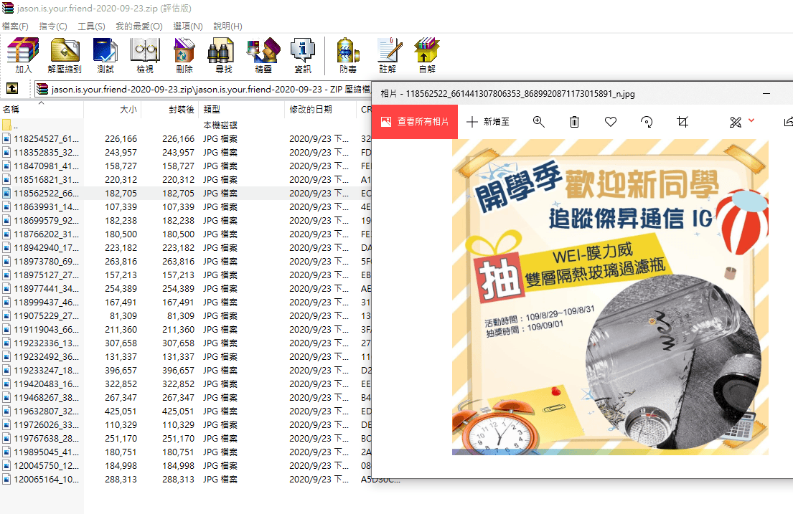Open the 選項(N) menu
This screenshot has height=514, width=793.
(x=187, y=27)
